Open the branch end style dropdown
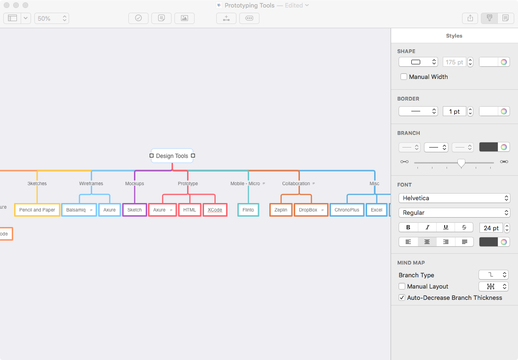 [463, 147]
